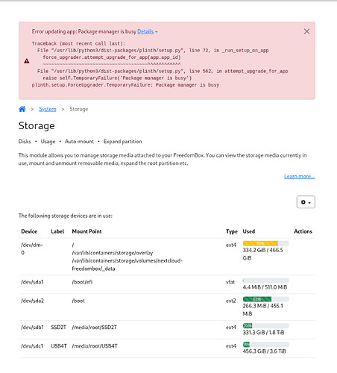Click the Used column header
The width and height of the screenshot is (337, 373).
[x=249, y=231]
